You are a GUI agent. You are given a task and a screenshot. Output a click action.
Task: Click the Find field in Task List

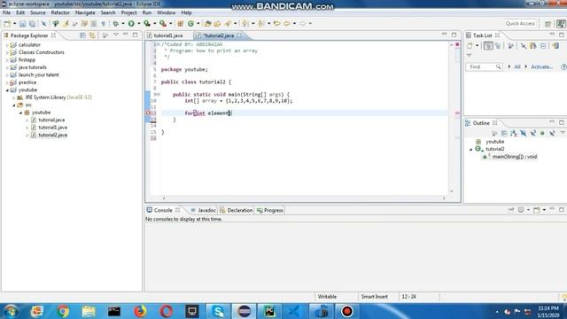[x=484, y=67]
